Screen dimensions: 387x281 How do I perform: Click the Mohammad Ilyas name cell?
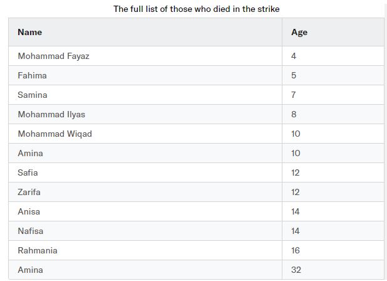145,114
